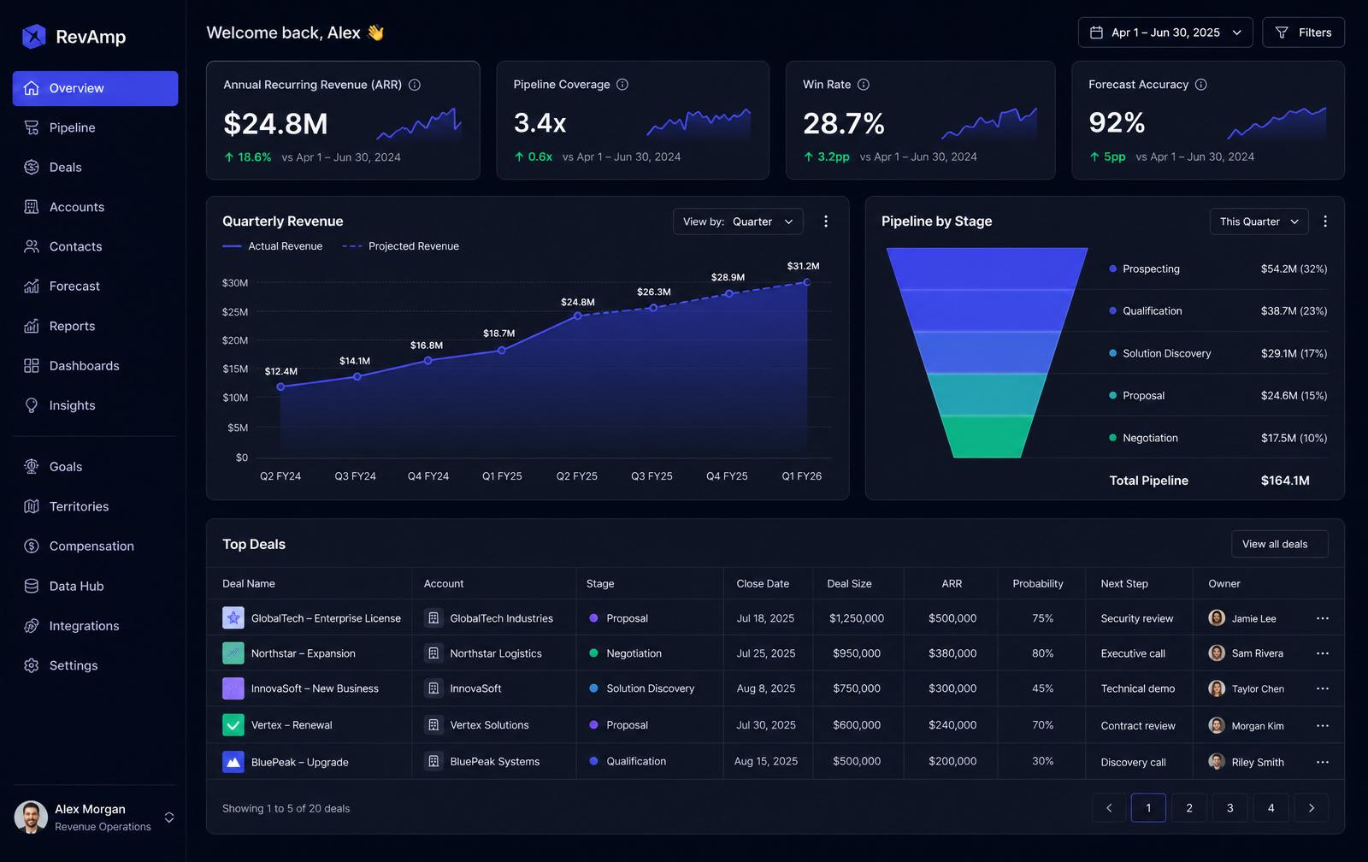Open the Goals target icon
This screenshot has height=862, width=1368.
32,466
